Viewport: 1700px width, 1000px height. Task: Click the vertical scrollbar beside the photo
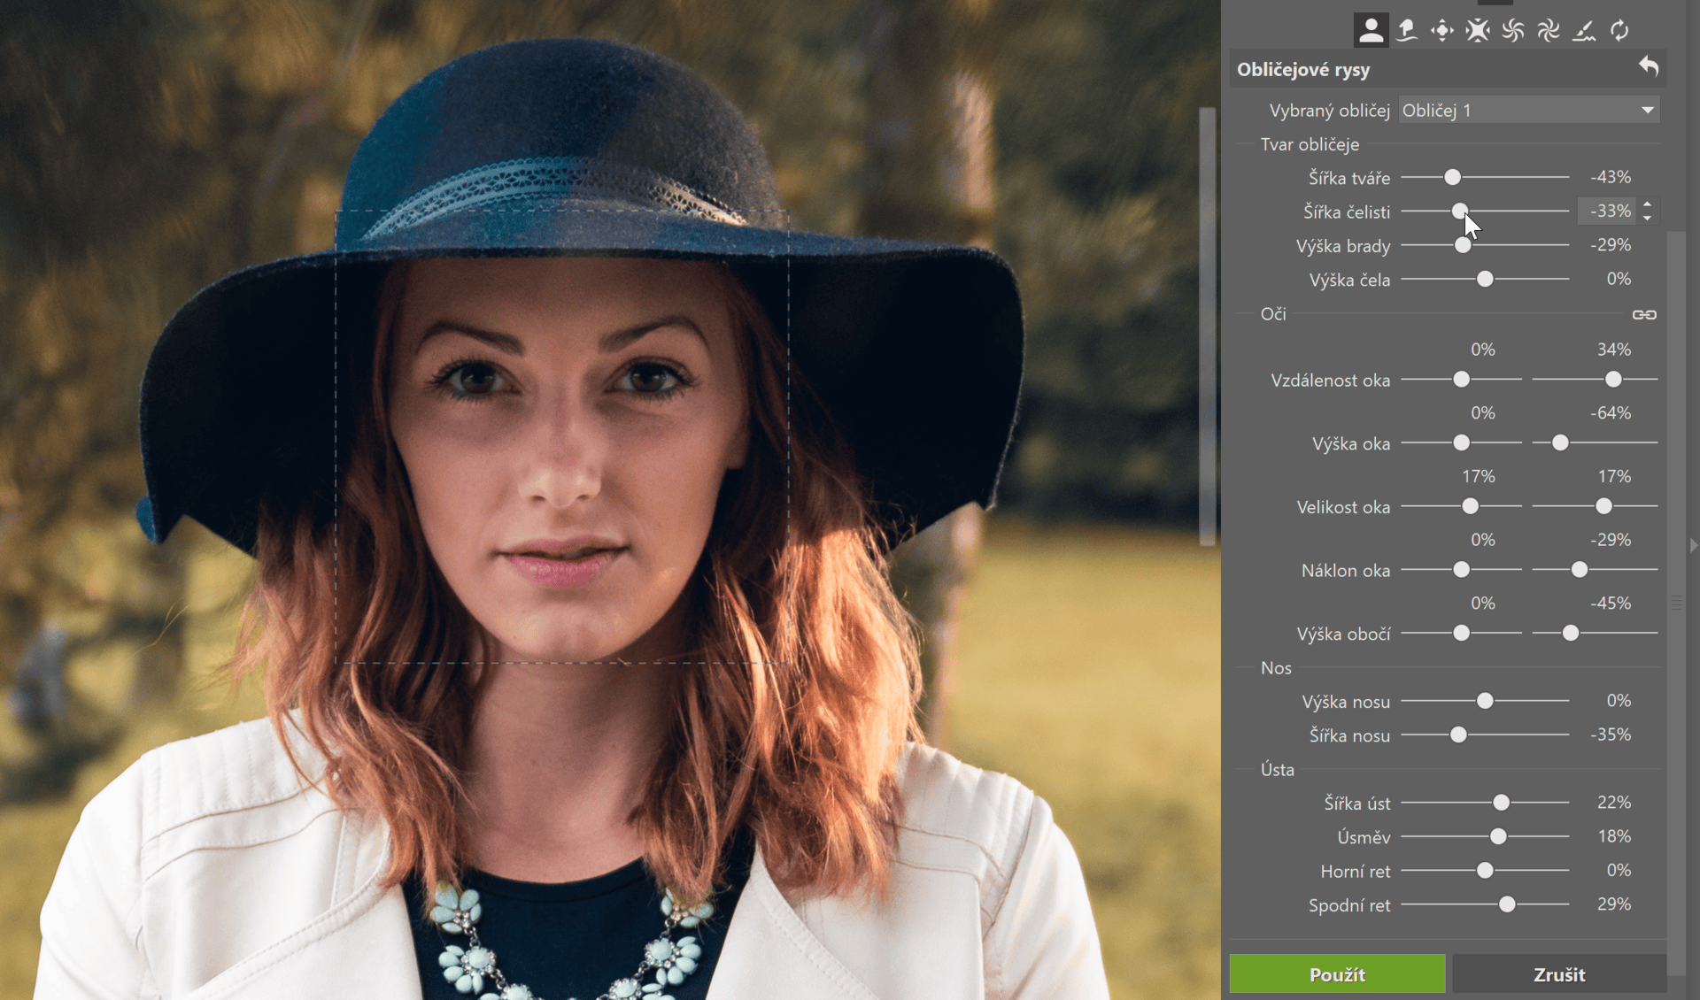[x=1207, y=327]
